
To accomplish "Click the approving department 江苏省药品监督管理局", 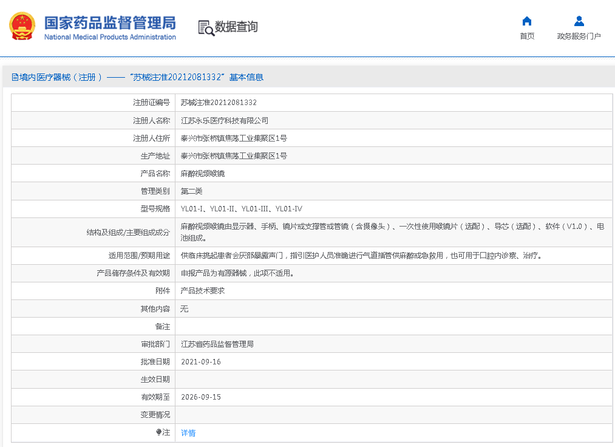I will tap(217, 344).
